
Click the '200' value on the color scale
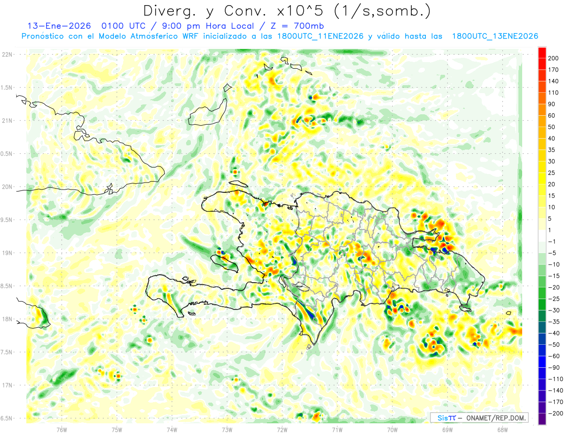click(x=553, y=58)
